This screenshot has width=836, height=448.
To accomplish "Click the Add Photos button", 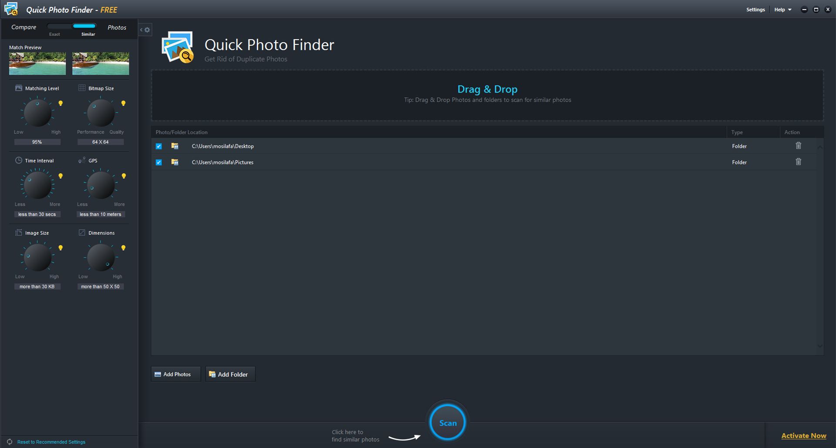I will click(x=175, y=374).
